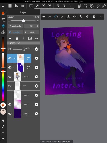The width and height of the screenshot is (107, 143).
Task: Select the Layer1 thumbnail
Action: click(18, 114)
